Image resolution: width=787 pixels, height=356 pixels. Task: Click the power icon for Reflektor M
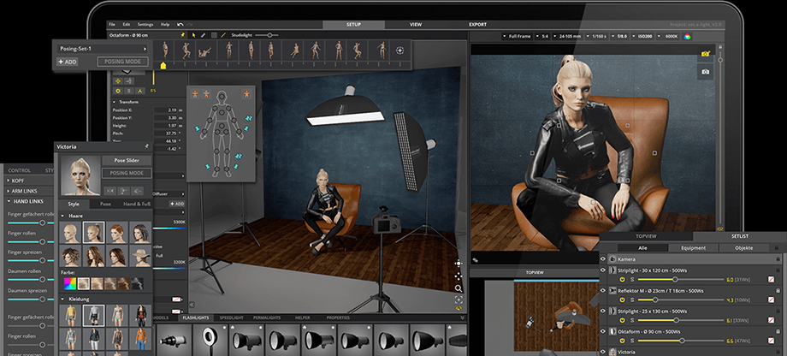point(623,300)
